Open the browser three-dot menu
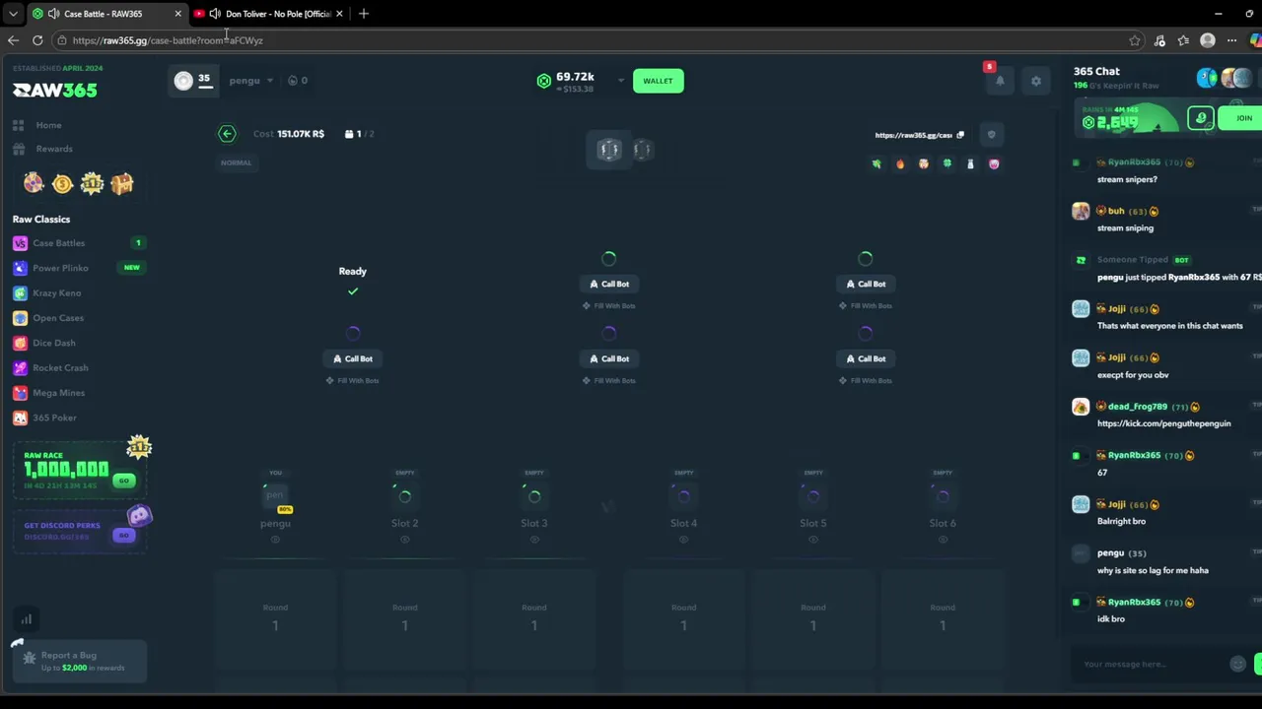The image size is (1262, 709). pos(1231,40)
